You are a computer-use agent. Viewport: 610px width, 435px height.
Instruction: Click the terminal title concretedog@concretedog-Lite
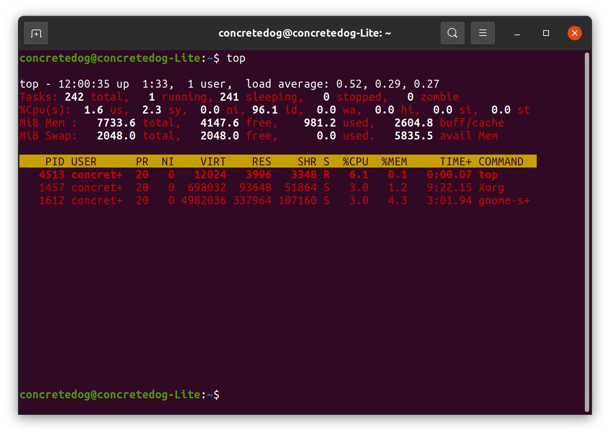tap(304, 33)
